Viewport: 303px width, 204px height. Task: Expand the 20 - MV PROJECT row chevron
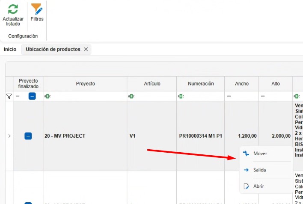point(9,136)
